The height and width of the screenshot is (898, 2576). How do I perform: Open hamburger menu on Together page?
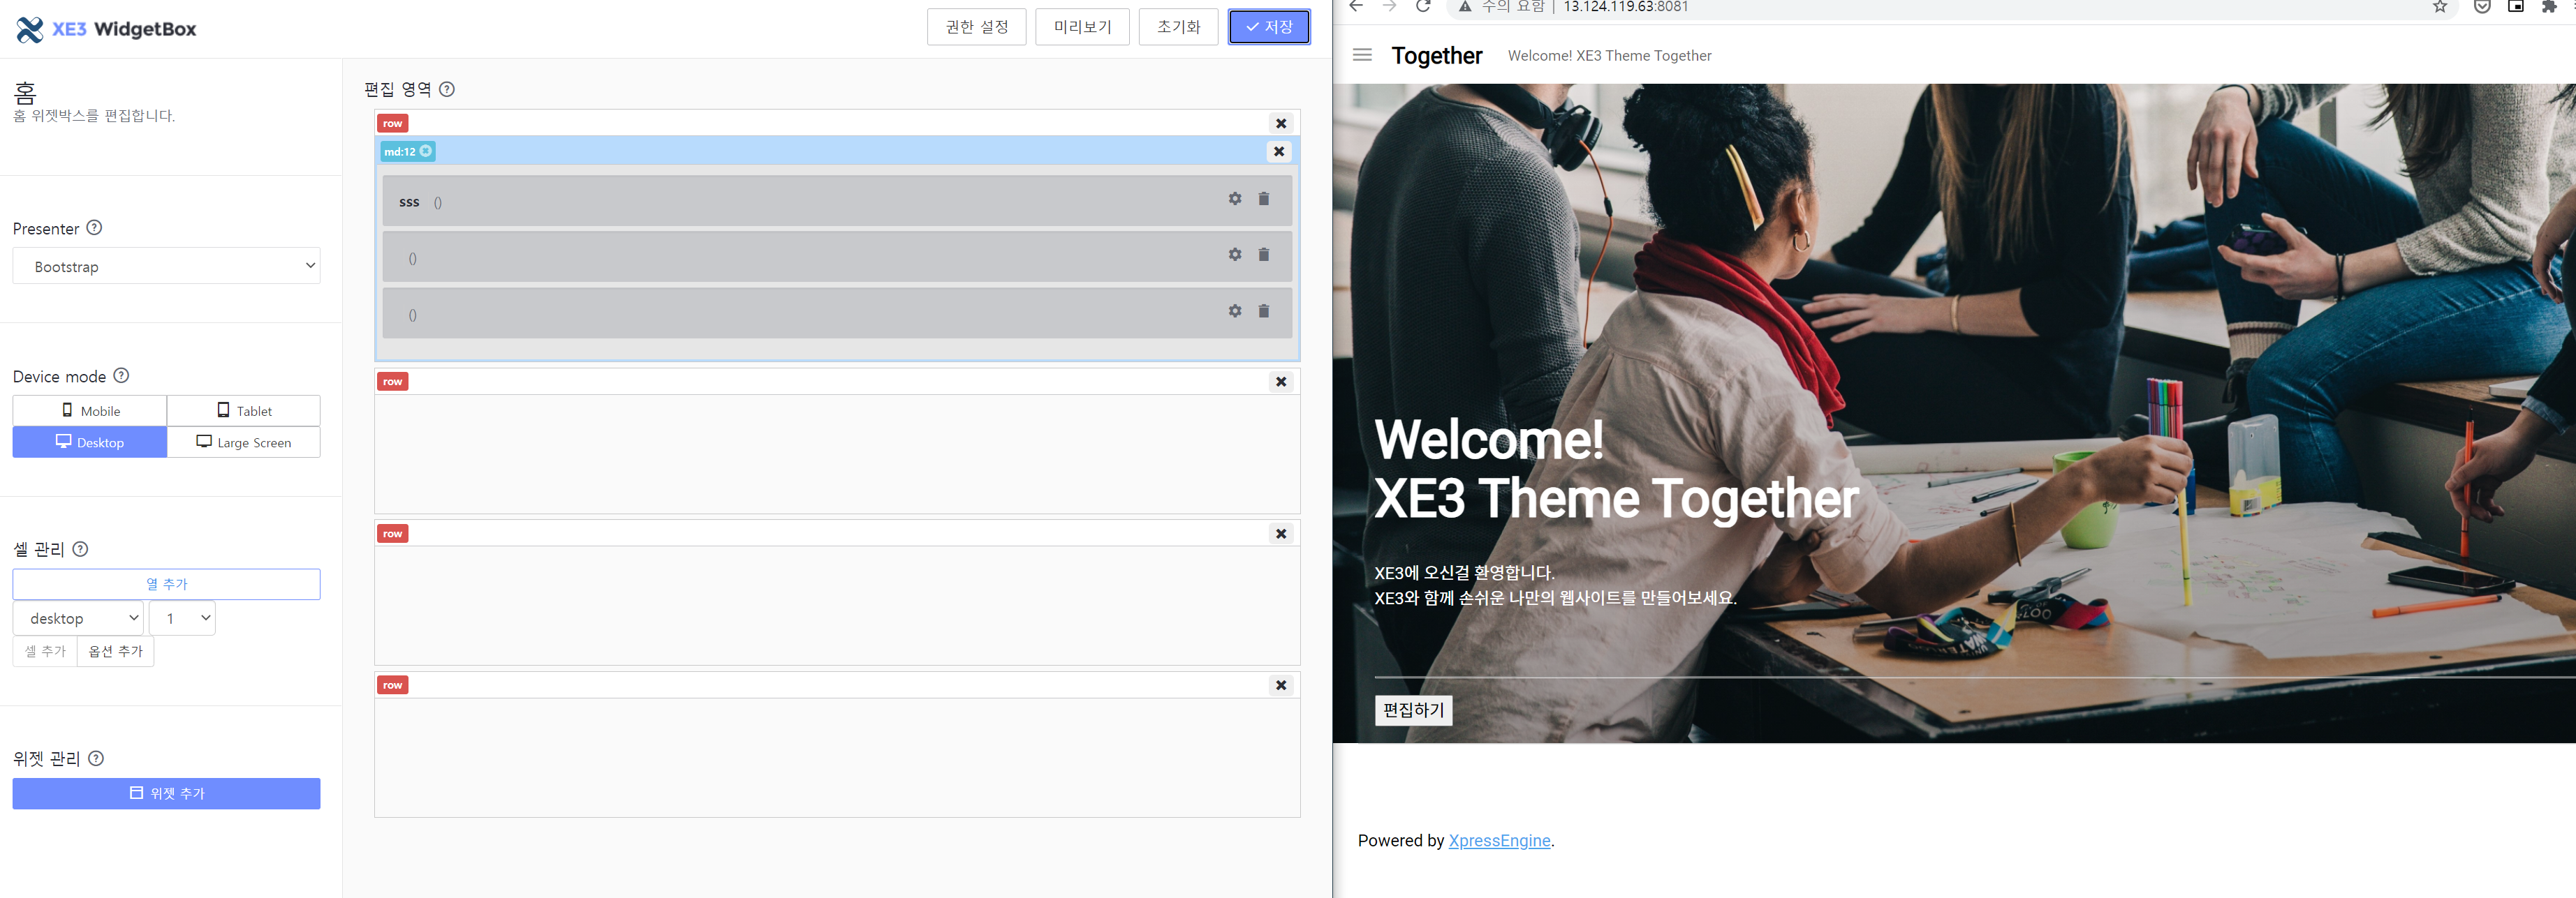[x=1362, y=55]
